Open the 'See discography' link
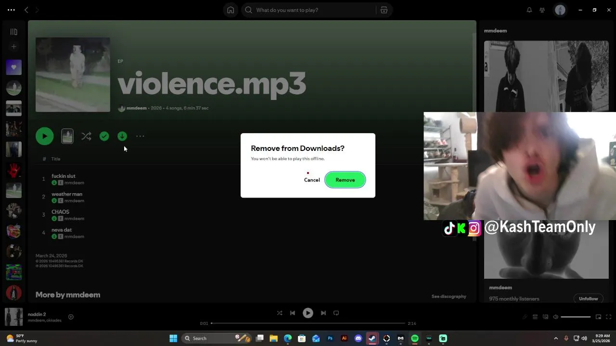The height and width of the screenshot is (346, 616). pyautogui.click(x=449, y=297)
